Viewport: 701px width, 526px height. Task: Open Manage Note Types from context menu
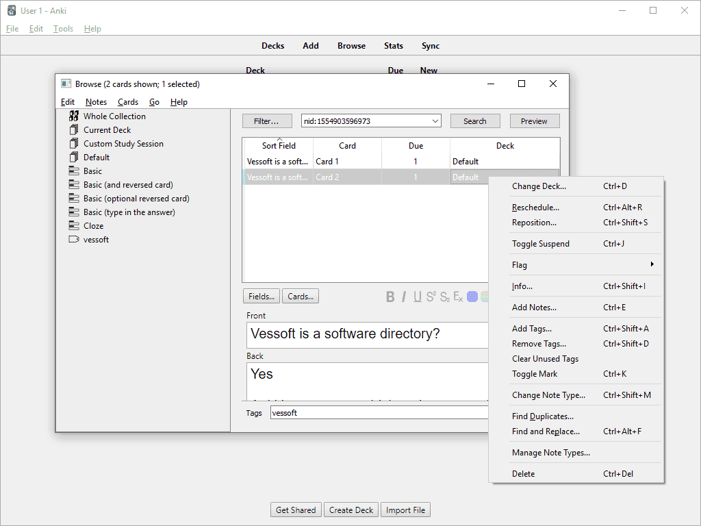coord(576,453)
